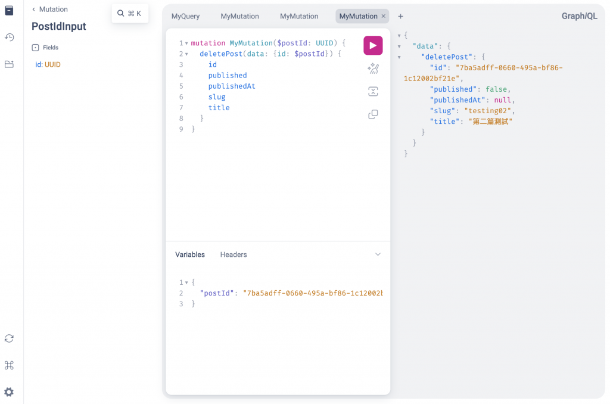The image size is (610, 404).
Task: Open the GraphiQL explorer folder icon
Action: tap(9, 64)
